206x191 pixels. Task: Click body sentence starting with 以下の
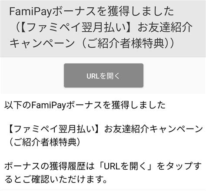point(85,105)
